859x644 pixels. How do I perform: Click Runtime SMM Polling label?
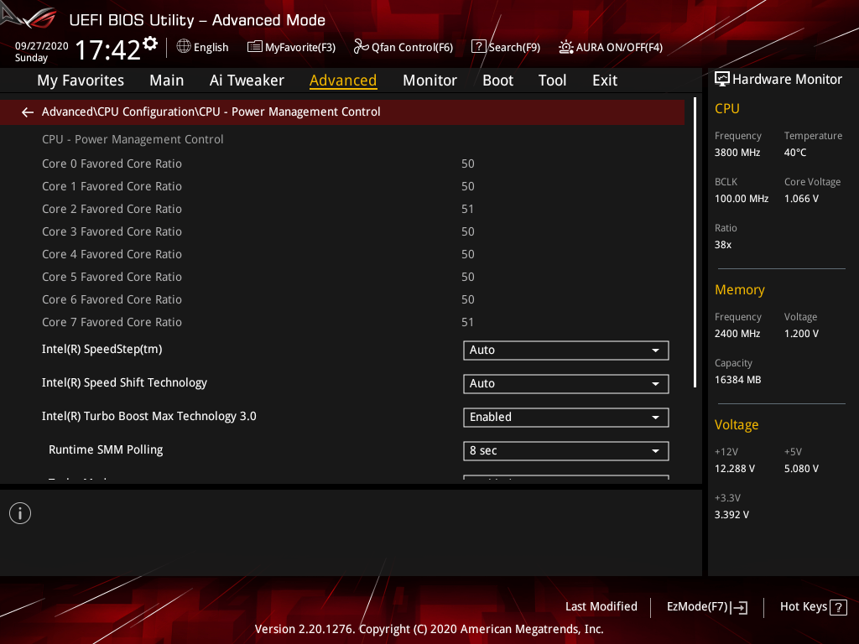[106, 450]
